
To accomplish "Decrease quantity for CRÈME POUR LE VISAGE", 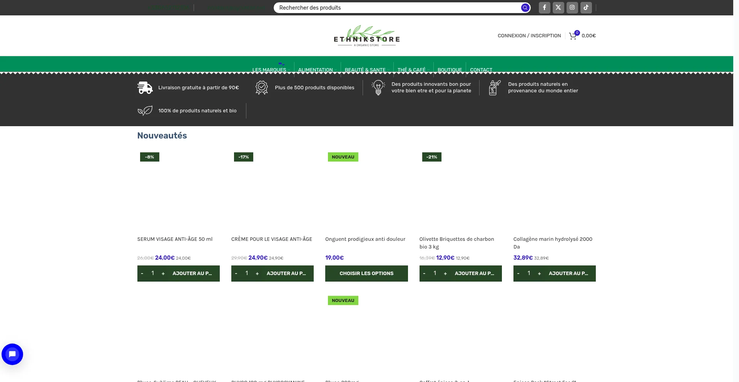I will pyautogui.click(x=236, y=274).
